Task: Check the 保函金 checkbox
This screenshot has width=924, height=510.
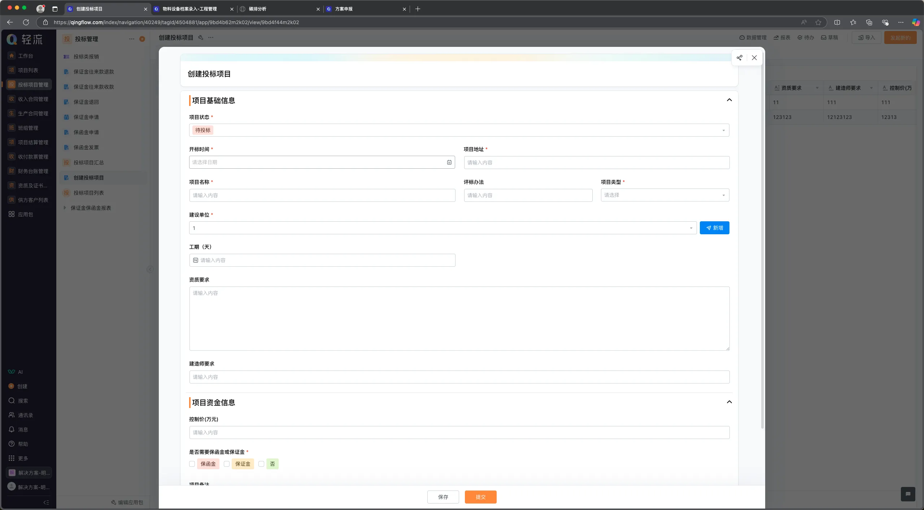Action: (192, 464)
